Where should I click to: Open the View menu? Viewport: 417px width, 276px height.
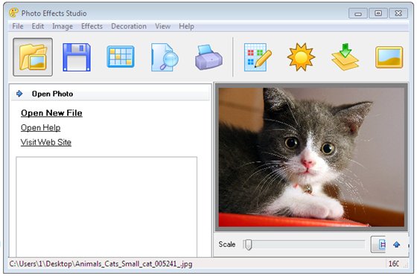(x=163, y=26)
